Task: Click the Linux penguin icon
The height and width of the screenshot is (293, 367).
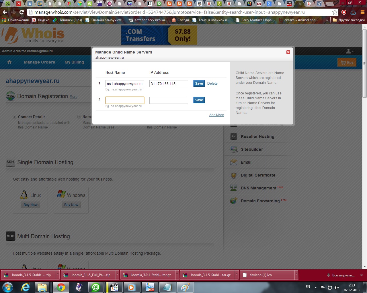Action: click(24, 195)
